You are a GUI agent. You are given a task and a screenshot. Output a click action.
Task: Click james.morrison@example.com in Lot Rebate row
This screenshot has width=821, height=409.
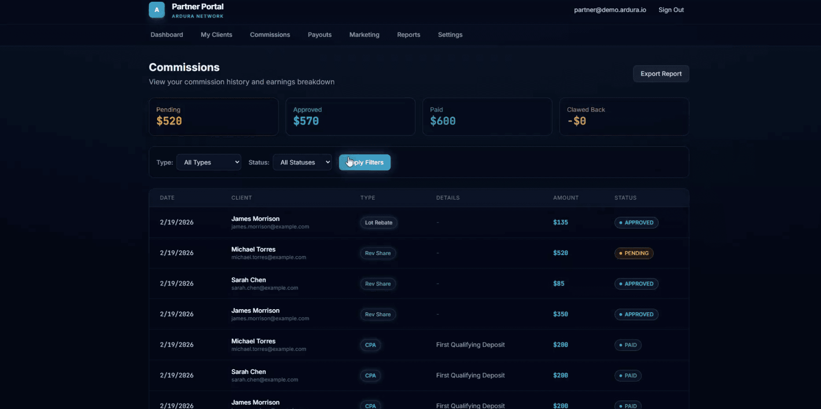270,227
